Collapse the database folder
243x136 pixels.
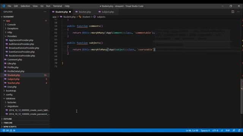11,98
